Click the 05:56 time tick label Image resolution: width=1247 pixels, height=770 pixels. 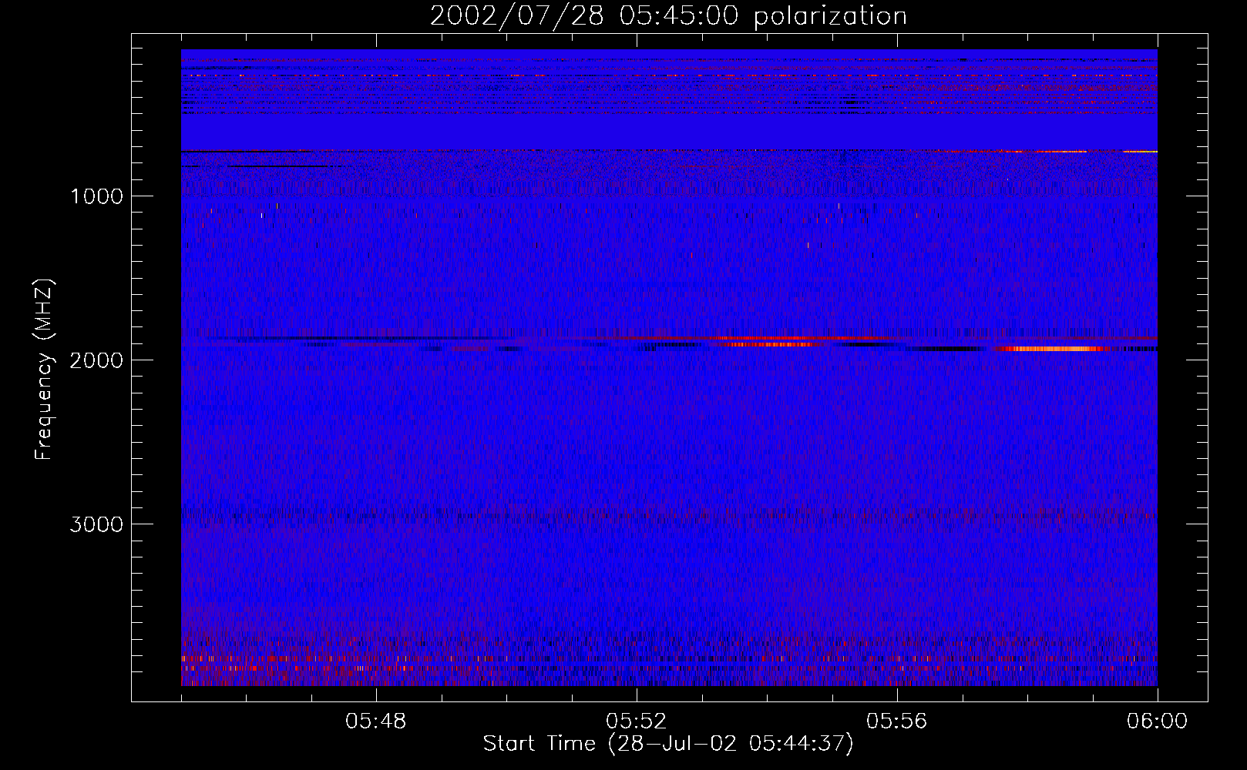(897, 721)
